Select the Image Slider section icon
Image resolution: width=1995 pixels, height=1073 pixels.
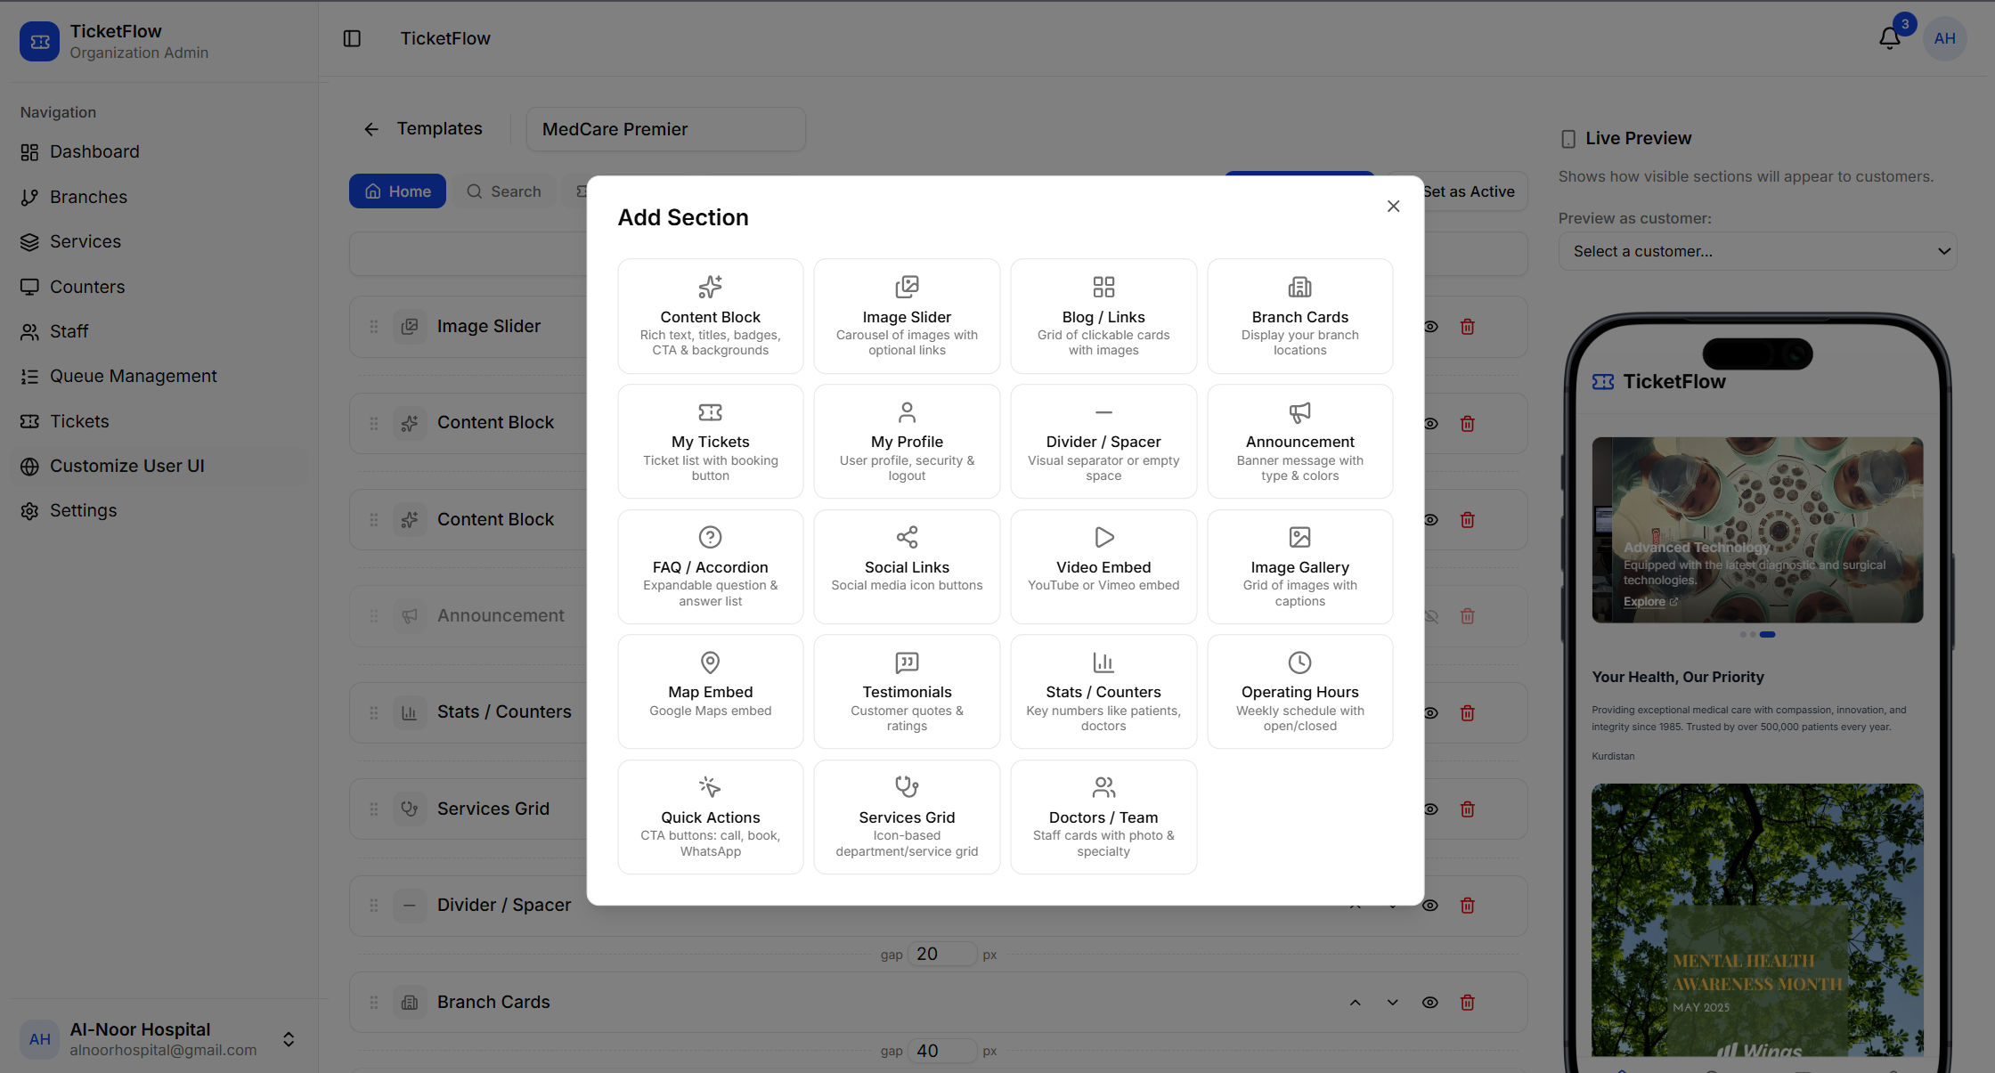tap(907, 287)
